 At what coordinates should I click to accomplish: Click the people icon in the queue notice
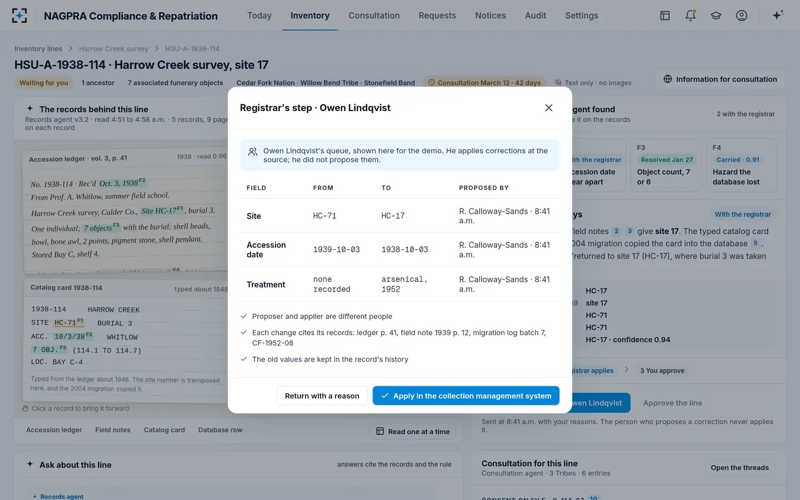click(x=253, y=152)
